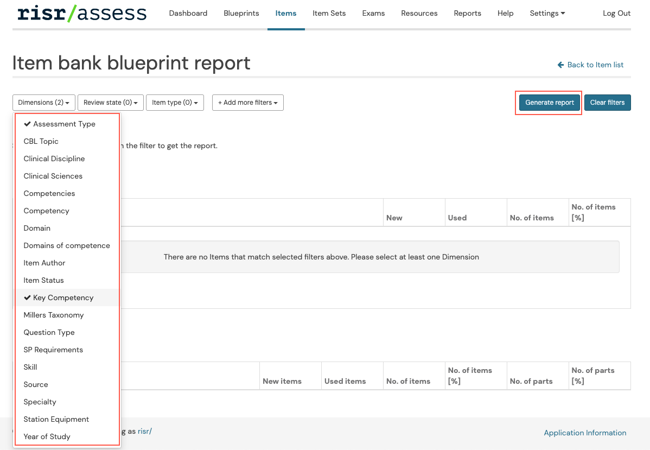Enable the Question Type dimension
This screenshot has height=450, width=650.
49,332
